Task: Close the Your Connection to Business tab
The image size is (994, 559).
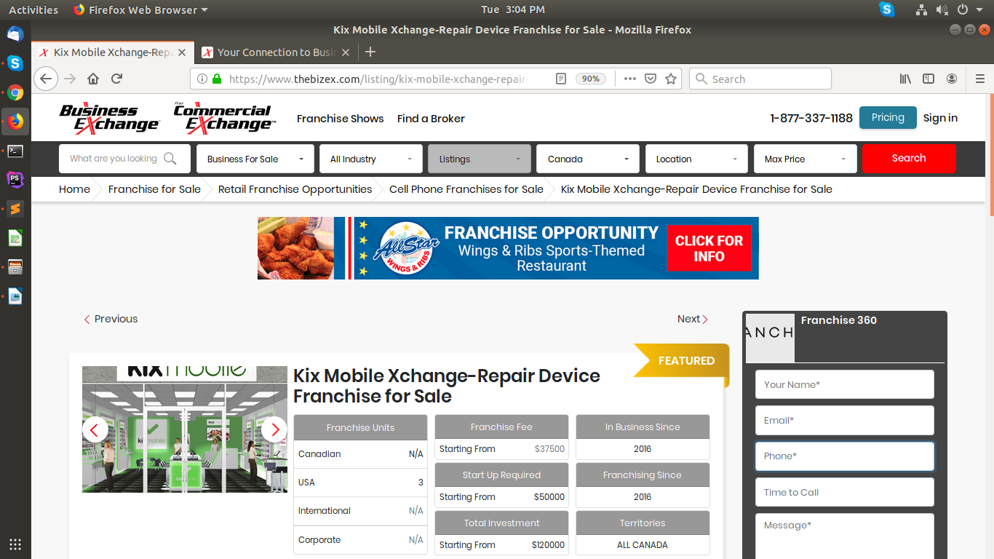Action: click(x=346, y=52)
